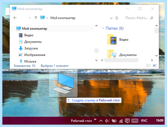The image size is (167, 127).
Task: Change РУС input language
Action: coord(144,121)
